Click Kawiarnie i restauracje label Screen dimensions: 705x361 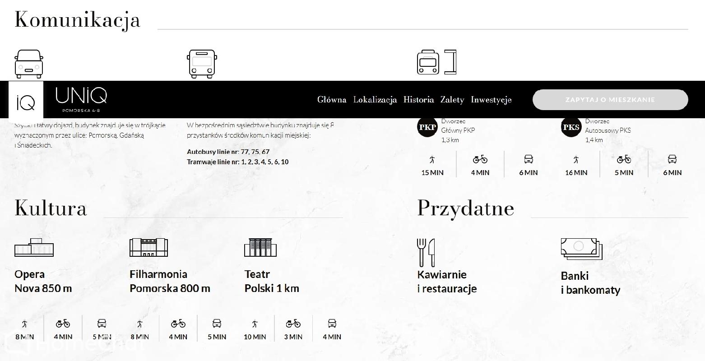pyautogui.click(x=447, y=282)
